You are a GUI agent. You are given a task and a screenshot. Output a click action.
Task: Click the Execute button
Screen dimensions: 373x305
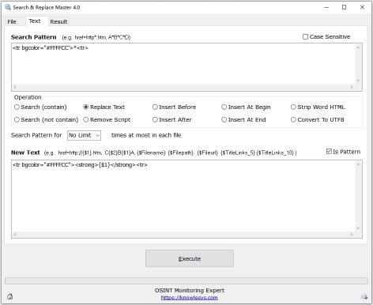click(x=190, y=258)
